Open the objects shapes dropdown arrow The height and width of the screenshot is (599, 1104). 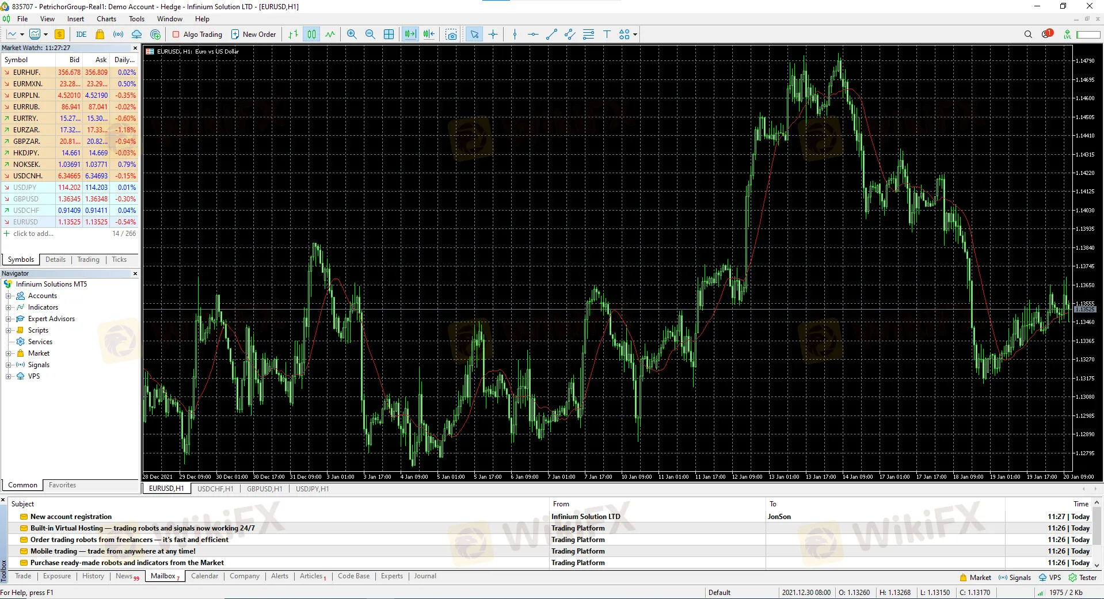tap(635, 35)
